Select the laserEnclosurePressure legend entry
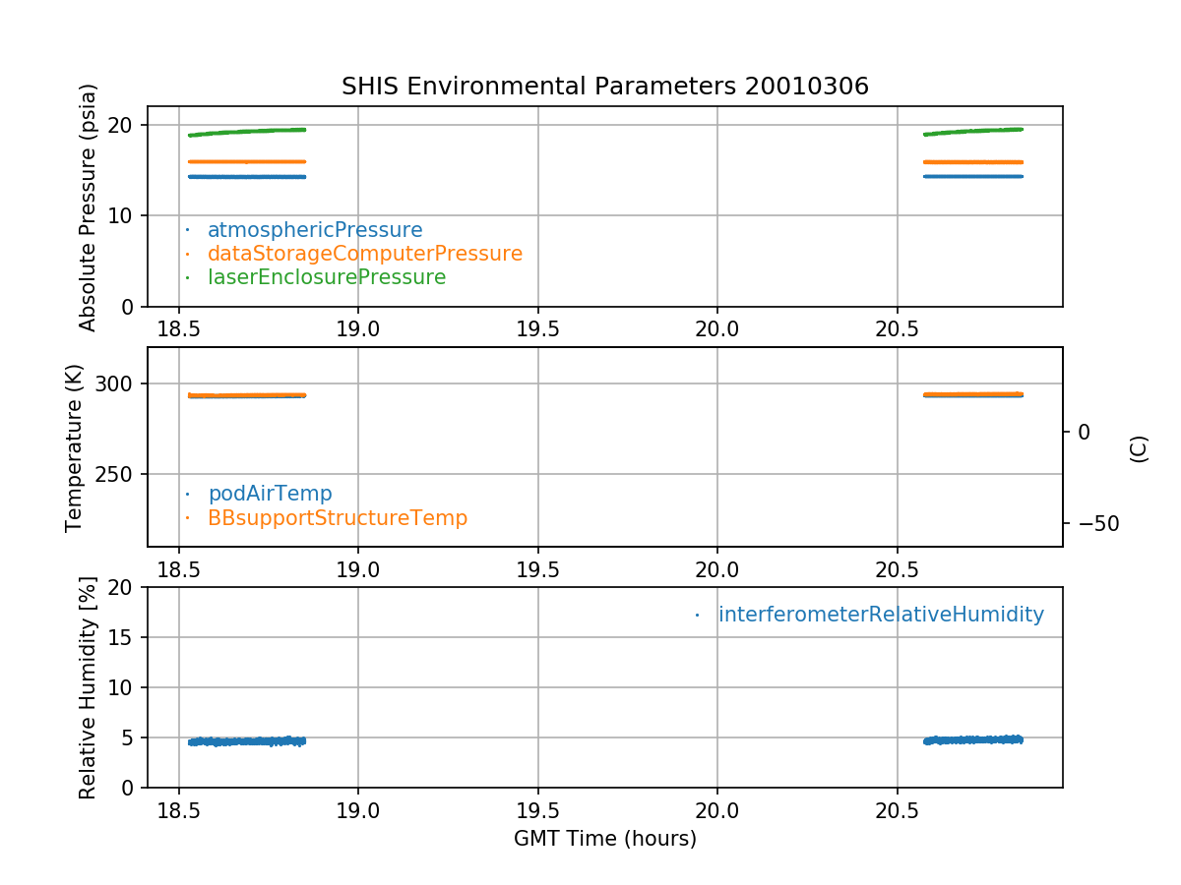This screenshot has height=885, width=1181. point(326,277)
